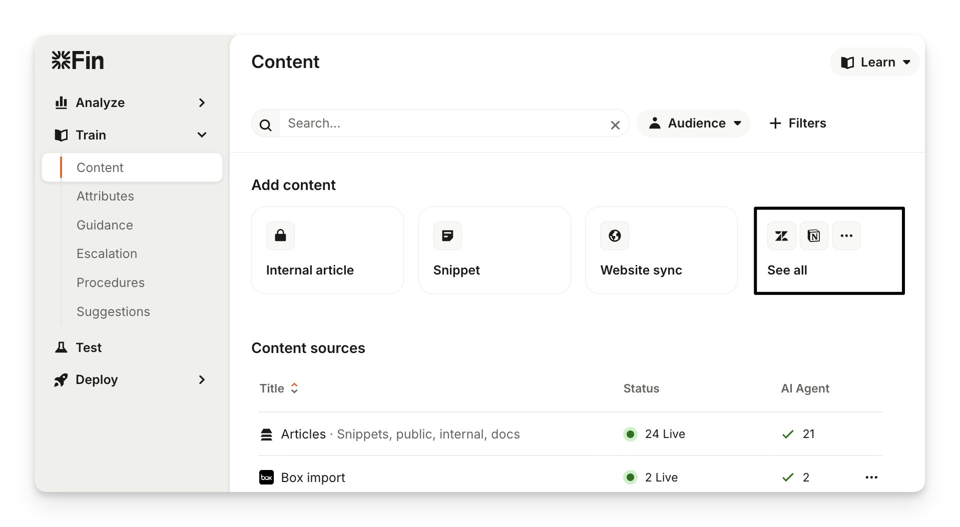This screenshot has height=527, width=960.
Task: Click the lock icon on Internal article
Action: tap(280, 236)
